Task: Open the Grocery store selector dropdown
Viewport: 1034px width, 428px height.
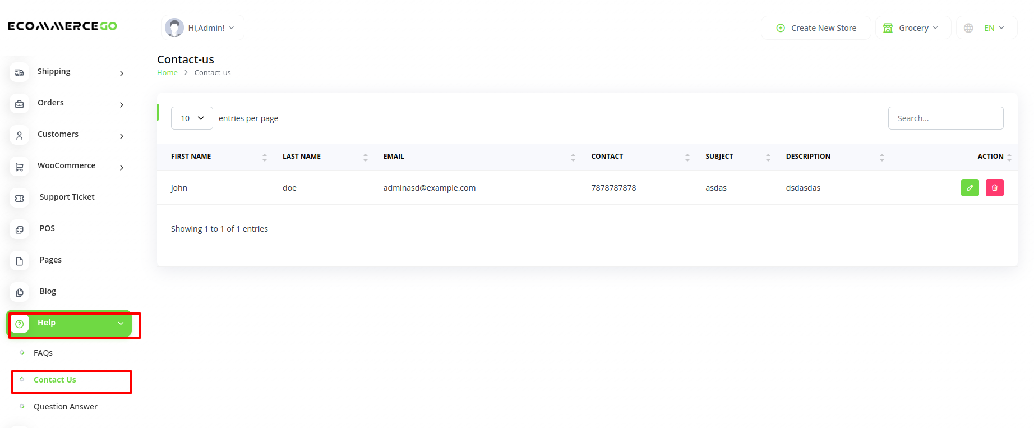Action: 913,28
